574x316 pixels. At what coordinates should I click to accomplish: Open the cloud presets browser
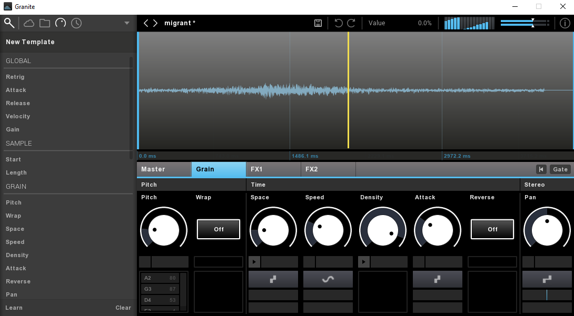pyautogui.click(x=29, y=23)
